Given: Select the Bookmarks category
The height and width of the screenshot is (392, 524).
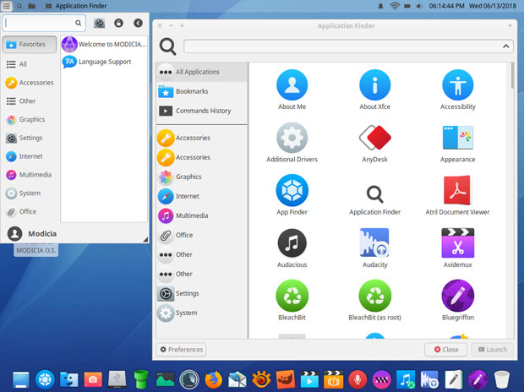Looking at the screenshot, I should coord(201,91).
